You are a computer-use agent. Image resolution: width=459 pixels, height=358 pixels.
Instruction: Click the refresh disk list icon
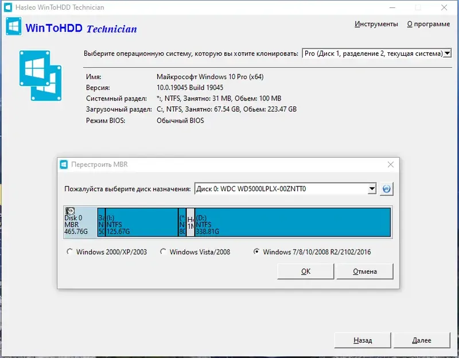click(387, 188)
